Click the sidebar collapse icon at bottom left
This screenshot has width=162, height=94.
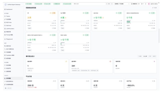(x=6, y=88)
